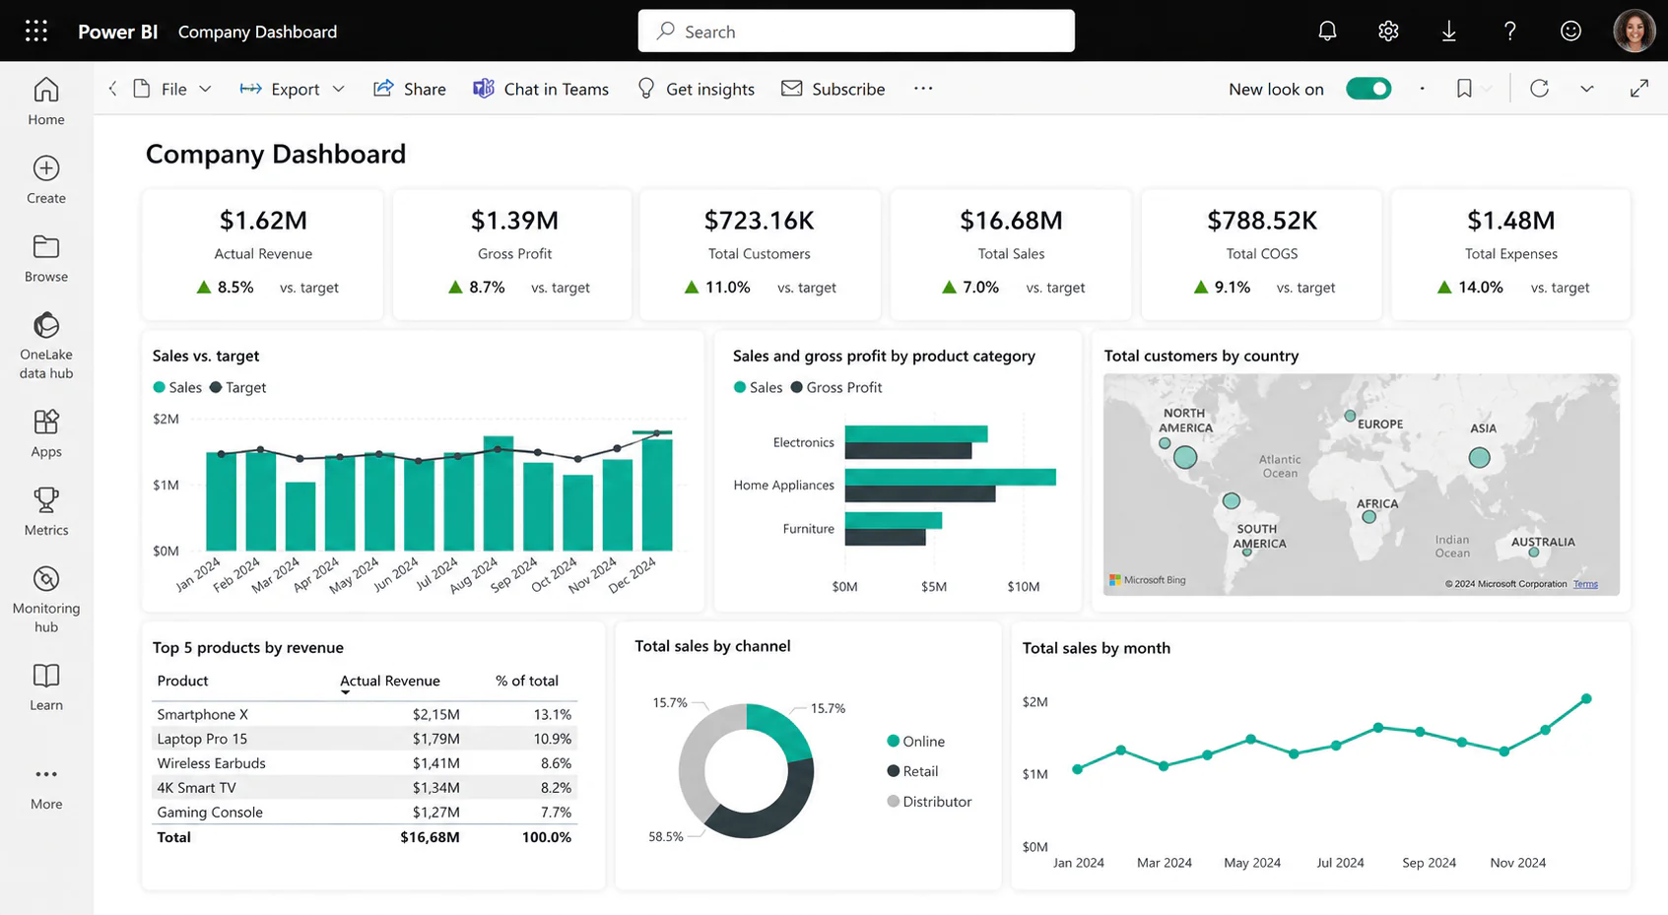Click Chat in Teams
The width and height of the screenshot is (1668, 915).
[541, 89]
